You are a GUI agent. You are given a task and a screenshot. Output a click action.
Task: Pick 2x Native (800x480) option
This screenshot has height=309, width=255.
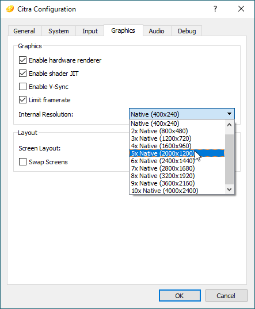177,131
